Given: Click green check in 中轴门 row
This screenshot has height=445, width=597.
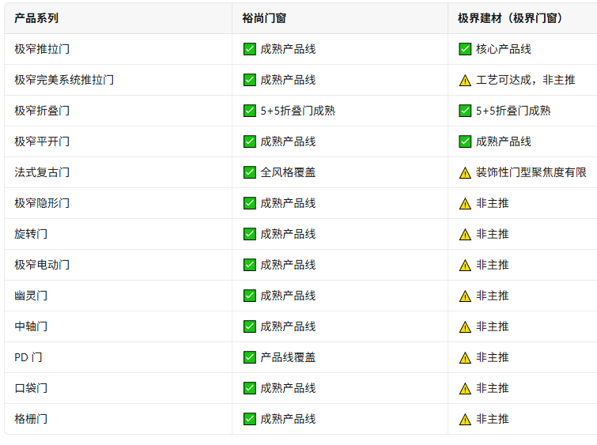Looking at the screenshot, I should coord(249,326).
